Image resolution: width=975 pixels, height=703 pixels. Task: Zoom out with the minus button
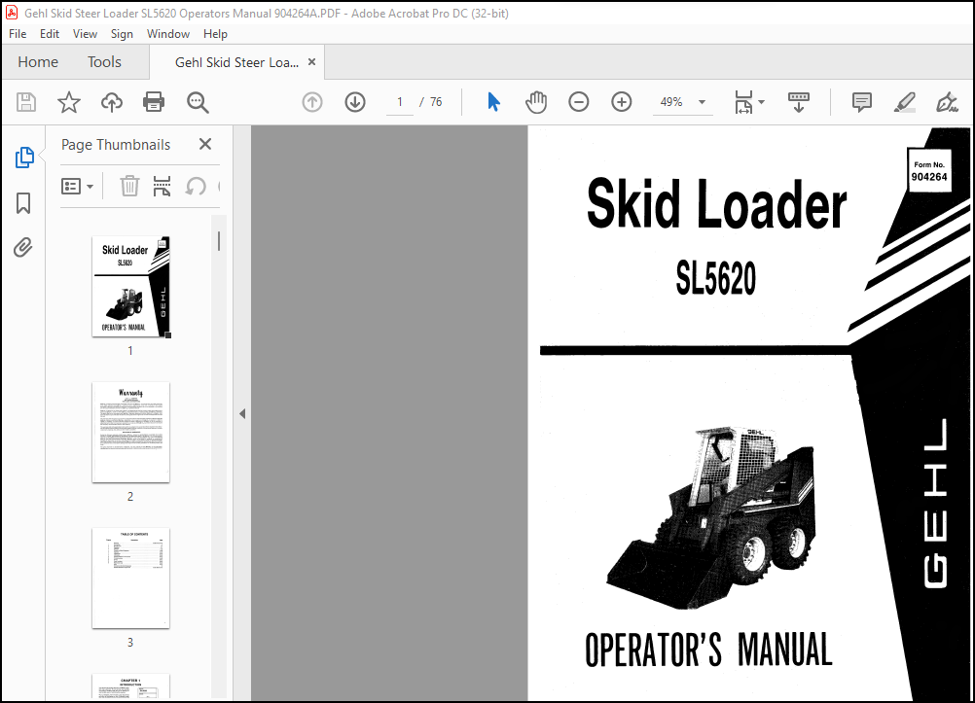(x=578, y=102)
